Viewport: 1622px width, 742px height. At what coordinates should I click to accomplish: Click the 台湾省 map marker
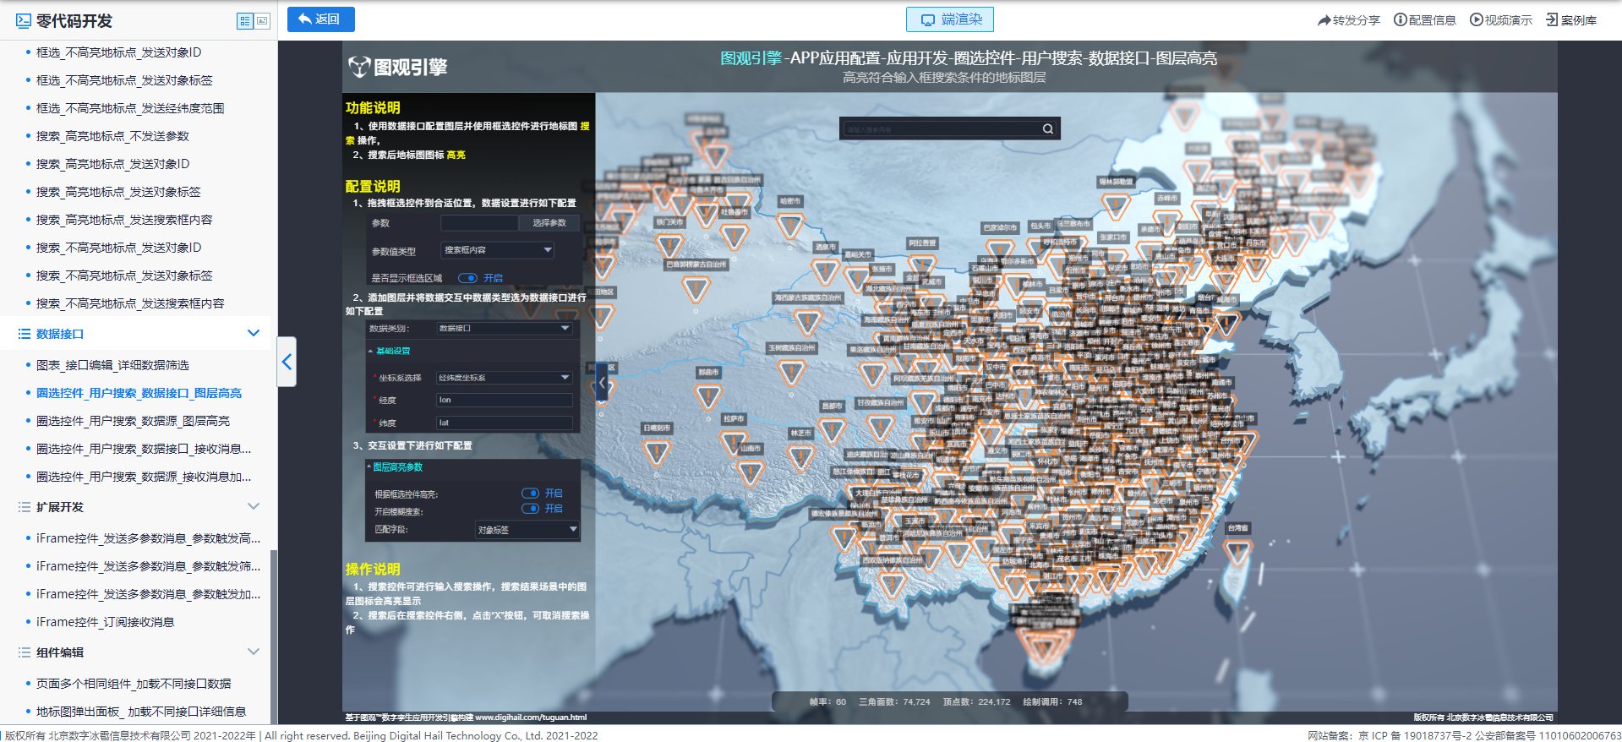tap(1237, 552)
